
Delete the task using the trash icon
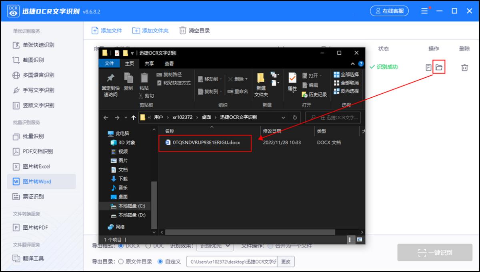click(x=464, y=68)
